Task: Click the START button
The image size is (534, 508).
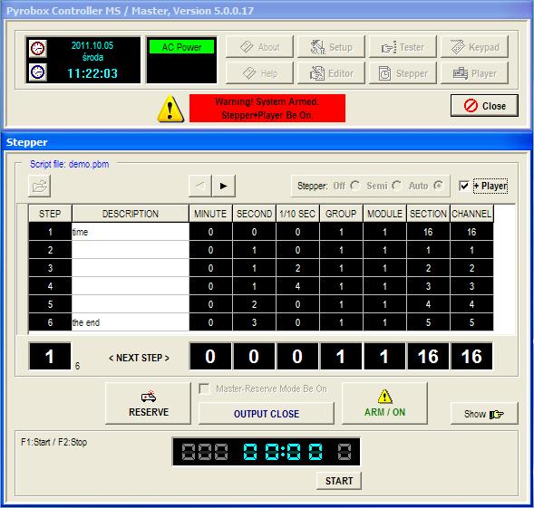Action: [x=339, y=481]
